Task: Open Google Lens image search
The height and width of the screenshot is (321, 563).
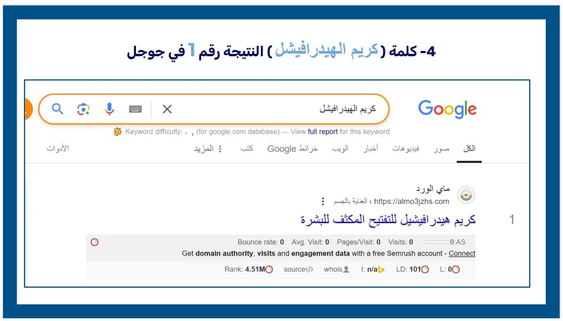Action: [83, 109]
